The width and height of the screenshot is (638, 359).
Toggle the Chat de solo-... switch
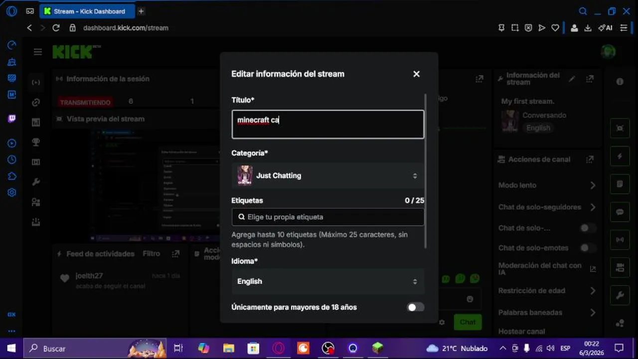(588, 228)
